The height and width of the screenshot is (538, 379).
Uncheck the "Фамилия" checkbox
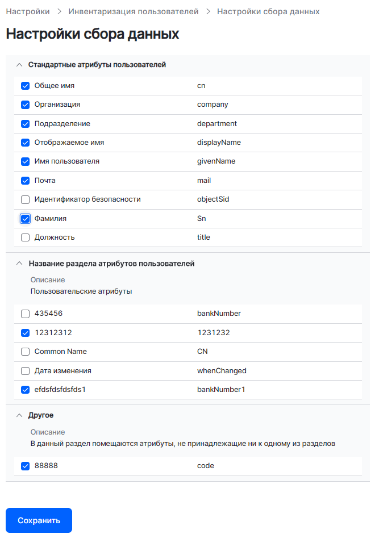point(25,219)
